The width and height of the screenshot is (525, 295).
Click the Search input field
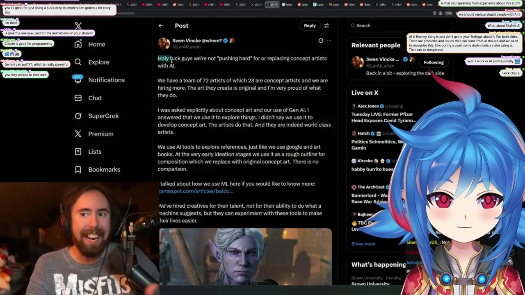400,25
